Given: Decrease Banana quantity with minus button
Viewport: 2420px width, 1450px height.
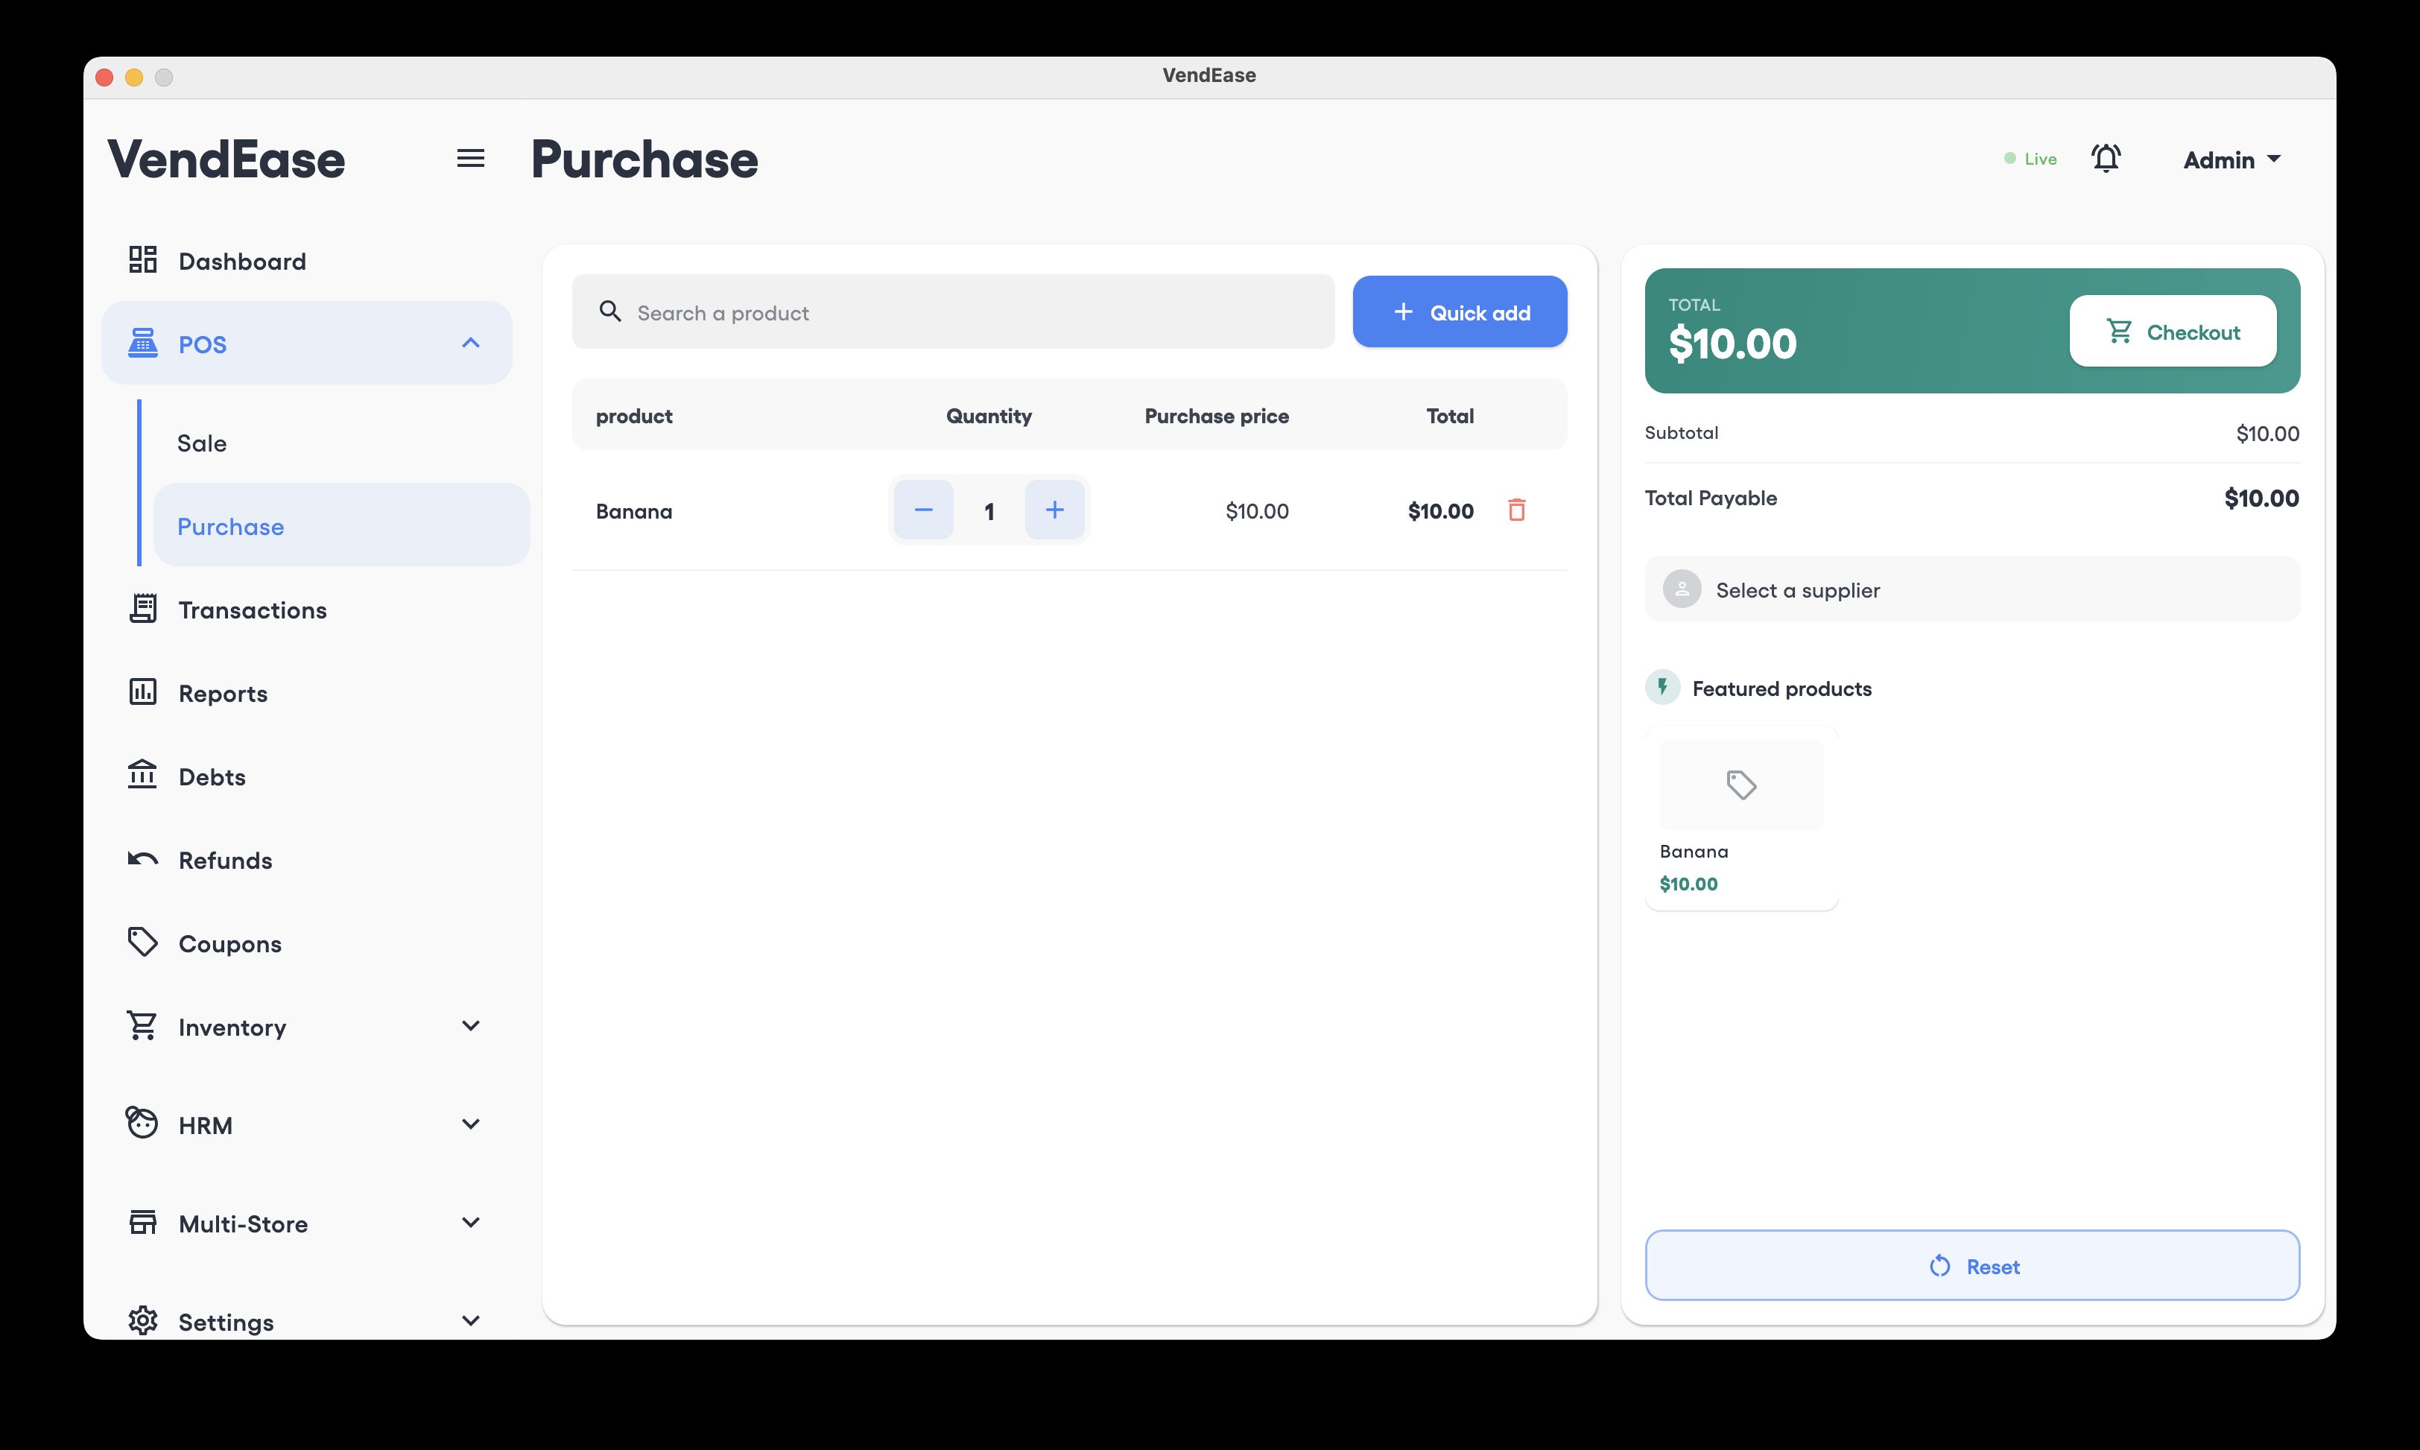Looking at the screenshot, I should [x=923, y=510].
